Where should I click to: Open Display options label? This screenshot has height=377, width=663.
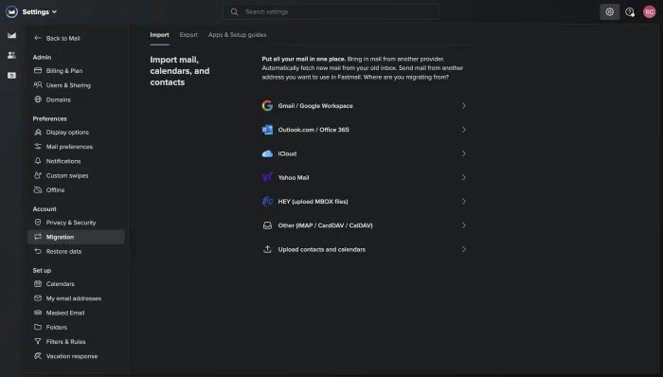(x=67, y=132)
